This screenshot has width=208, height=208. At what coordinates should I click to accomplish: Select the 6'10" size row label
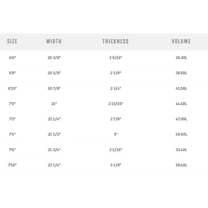(12, 88)
